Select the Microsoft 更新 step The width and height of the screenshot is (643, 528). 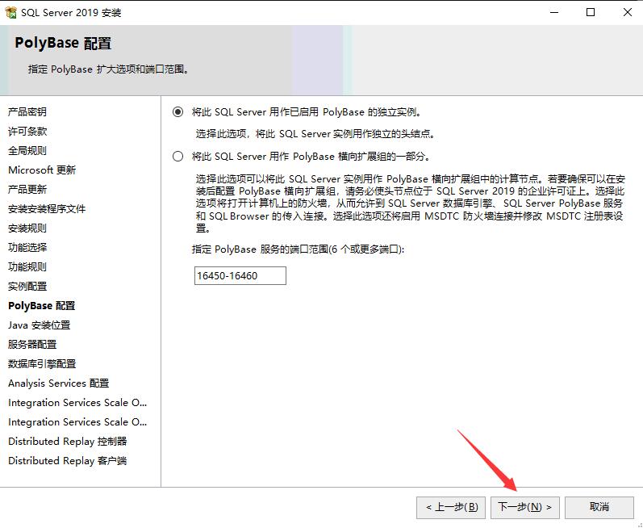point(42,170)
